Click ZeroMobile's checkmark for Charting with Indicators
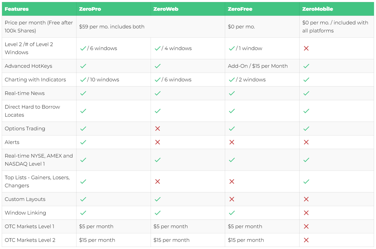The height and width of the screenshot is (249, 376). point(306,80)
